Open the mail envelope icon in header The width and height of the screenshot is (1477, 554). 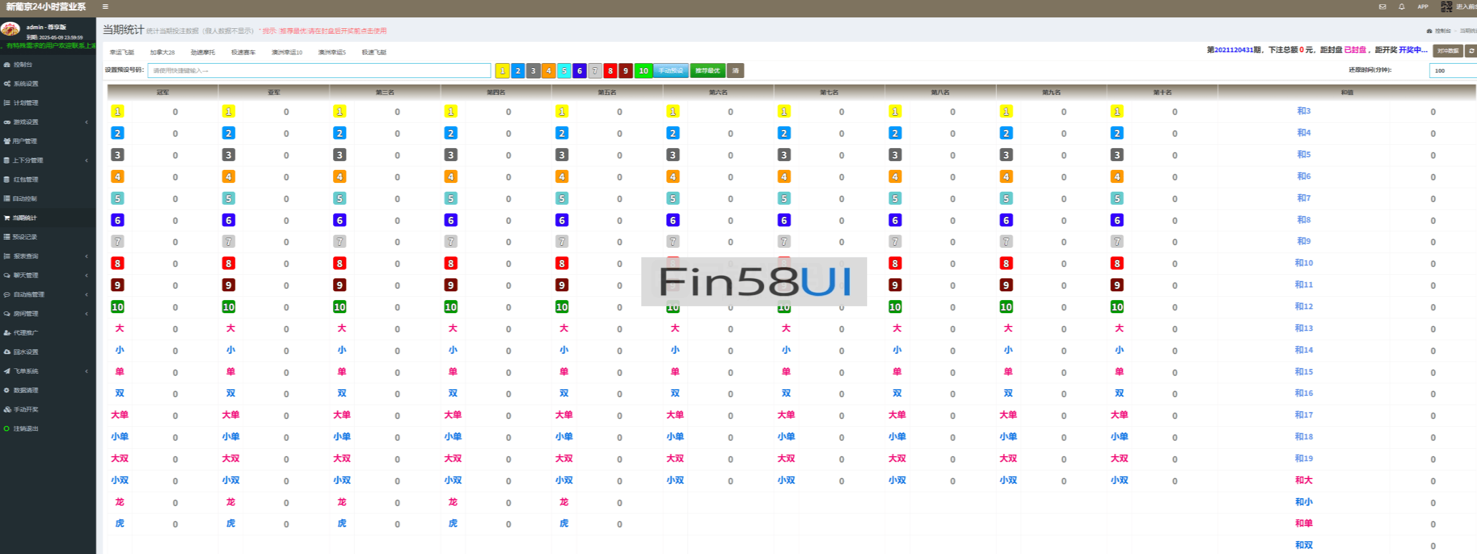click(1382, 7)
